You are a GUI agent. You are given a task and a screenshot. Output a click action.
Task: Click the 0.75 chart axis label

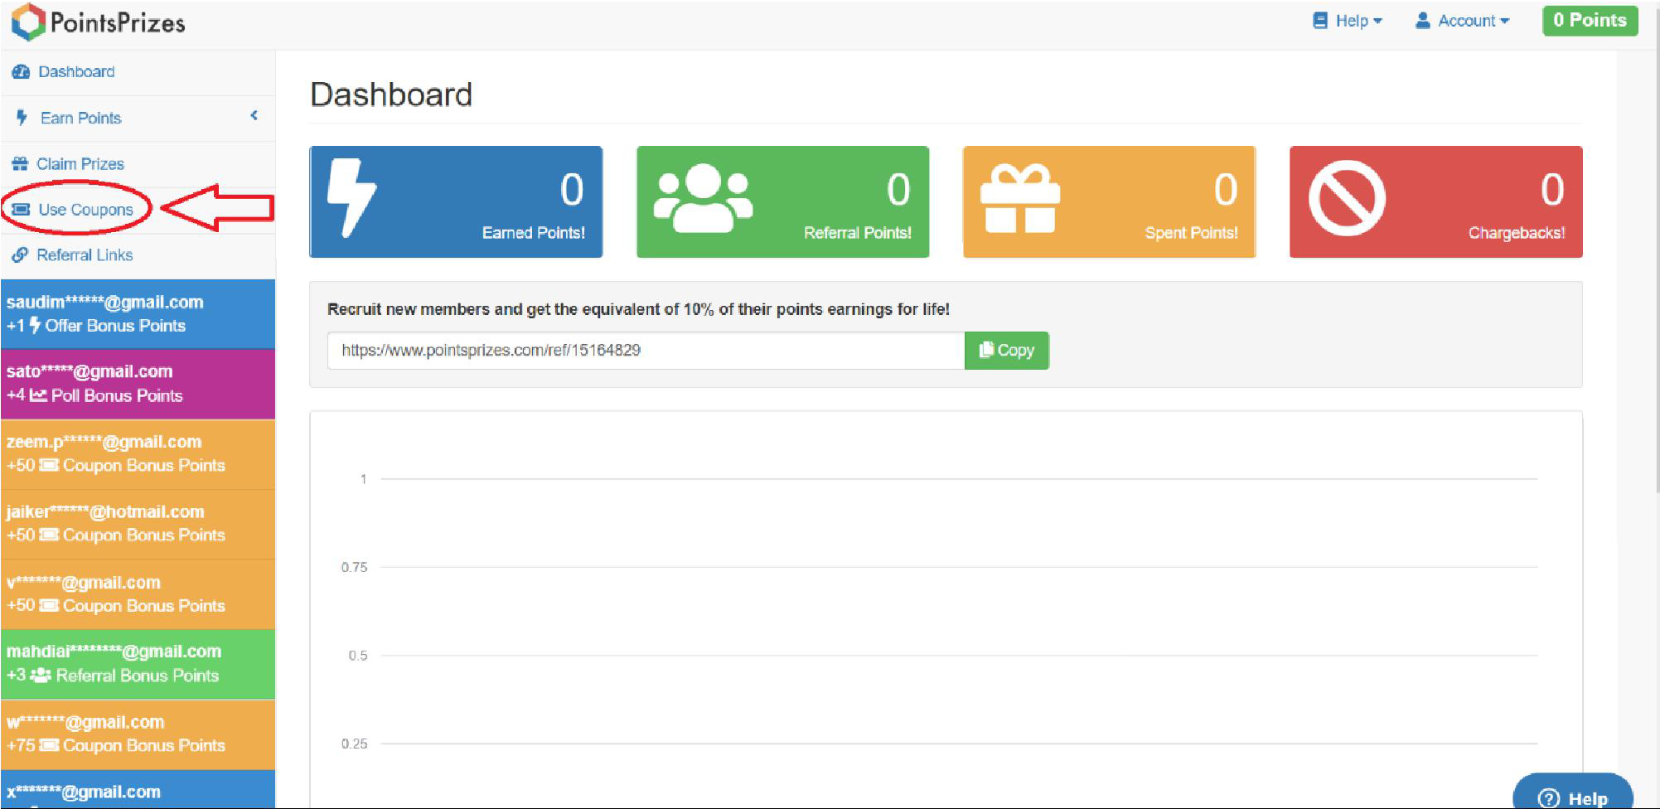(x=354, y=567)
